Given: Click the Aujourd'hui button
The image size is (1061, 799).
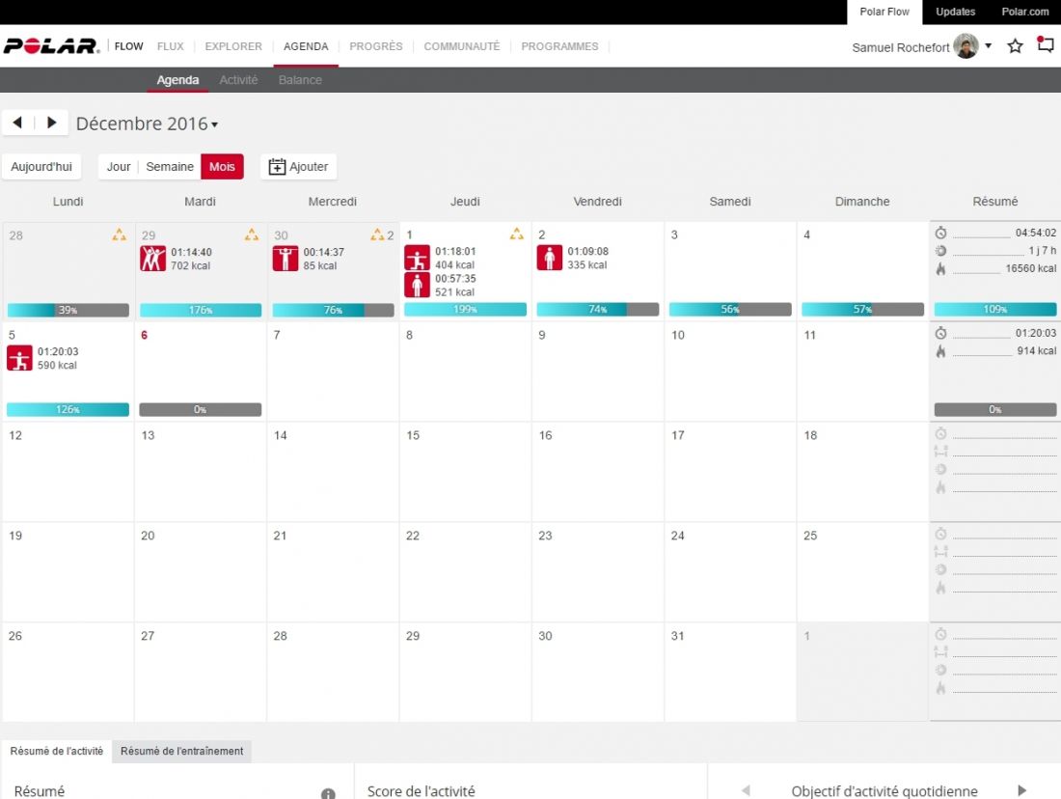Looking at the screenshot, I should [x=41, y=167].
